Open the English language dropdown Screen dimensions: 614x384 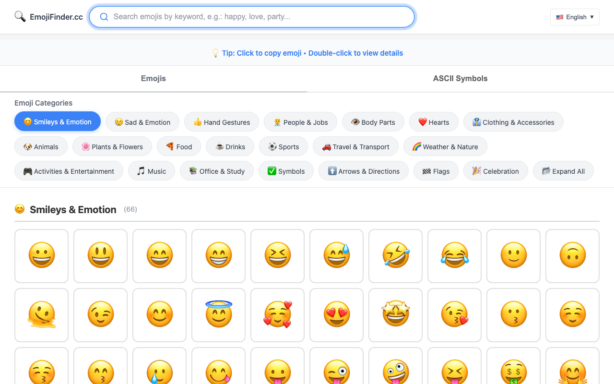tap(575, 17)
